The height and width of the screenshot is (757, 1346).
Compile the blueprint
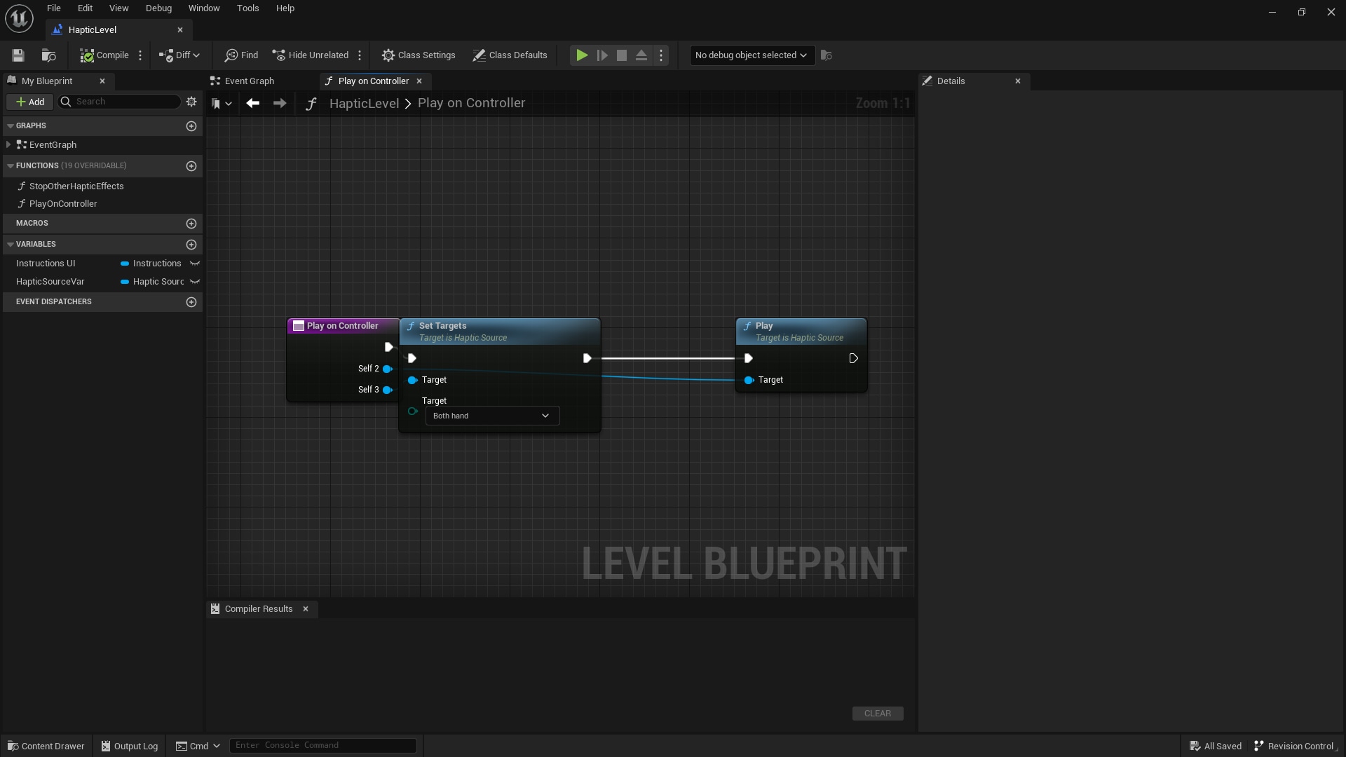click(x=103, y=55)
